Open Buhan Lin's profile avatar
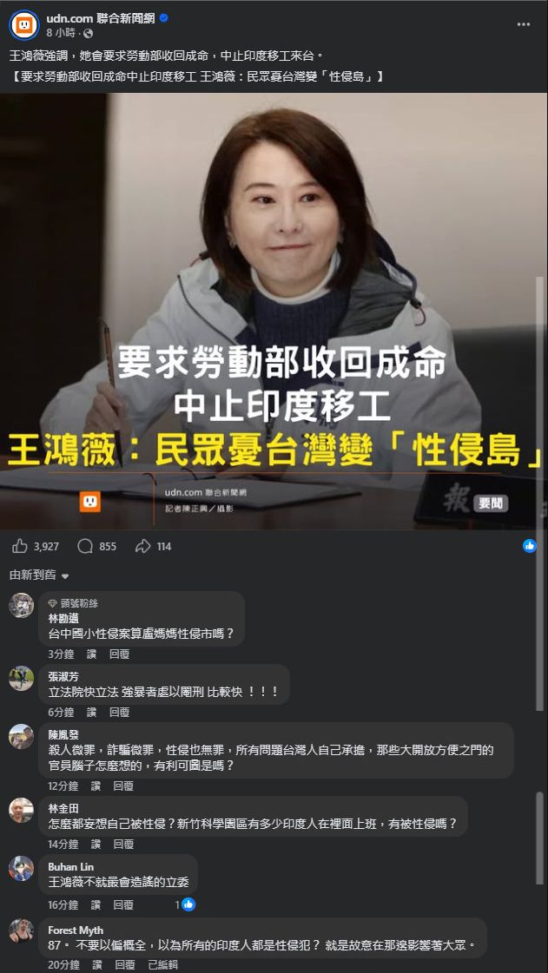 click(21, 867)
